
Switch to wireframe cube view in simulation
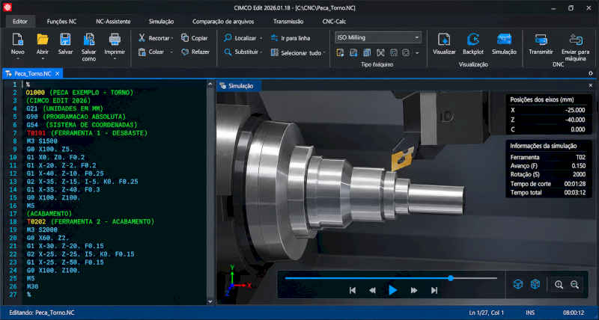click(x=535, y=284)
